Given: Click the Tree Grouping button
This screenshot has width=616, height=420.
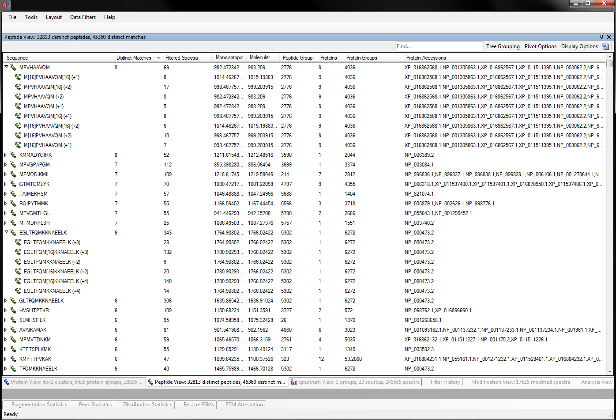Looking at the screenshot, I should coord(503,46).
